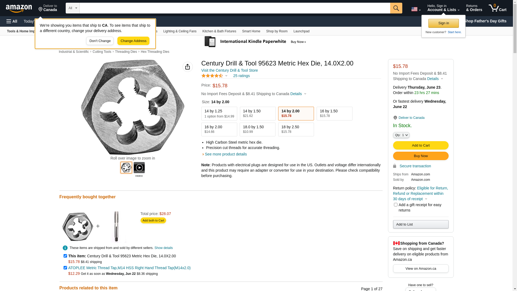Uncheck the 'This item' Century Drill checkbox

[65, 256]
